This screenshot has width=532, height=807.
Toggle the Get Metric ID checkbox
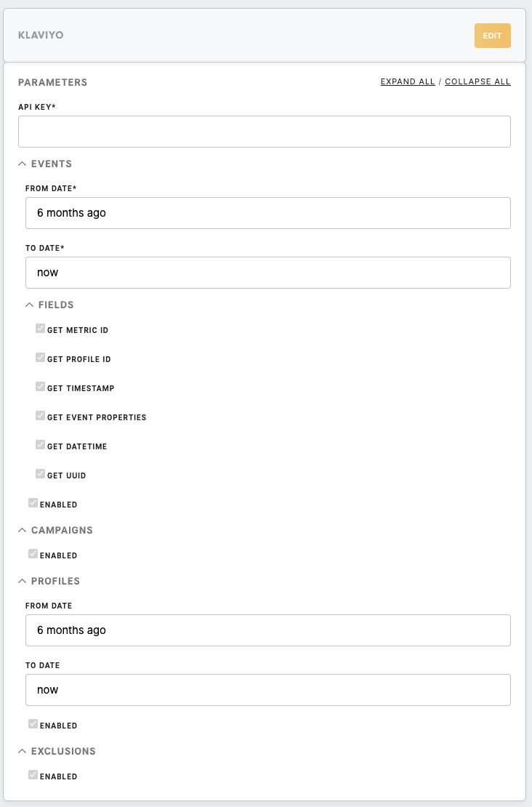pyautogui.click(x=40, y=329)
